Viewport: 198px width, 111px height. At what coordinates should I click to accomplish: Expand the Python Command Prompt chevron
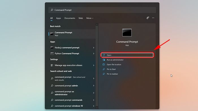(x=94, y=54)
